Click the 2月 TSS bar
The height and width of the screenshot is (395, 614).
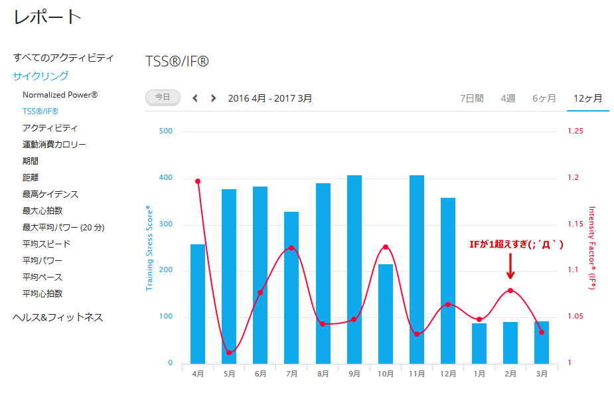point(510,343)
